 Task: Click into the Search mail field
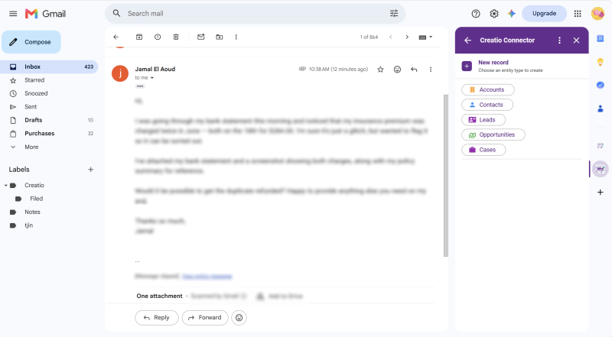[256, 14]
